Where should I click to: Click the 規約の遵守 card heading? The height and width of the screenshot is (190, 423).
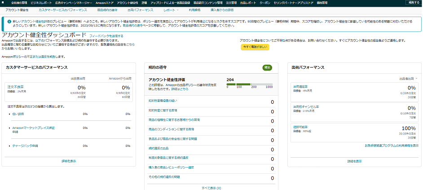[158, 67]
